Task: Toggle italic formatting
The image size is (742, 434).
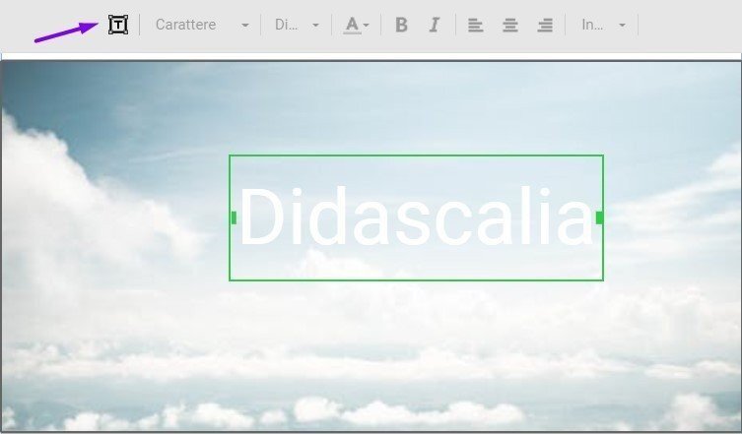Action: click(x=434, y=25)
